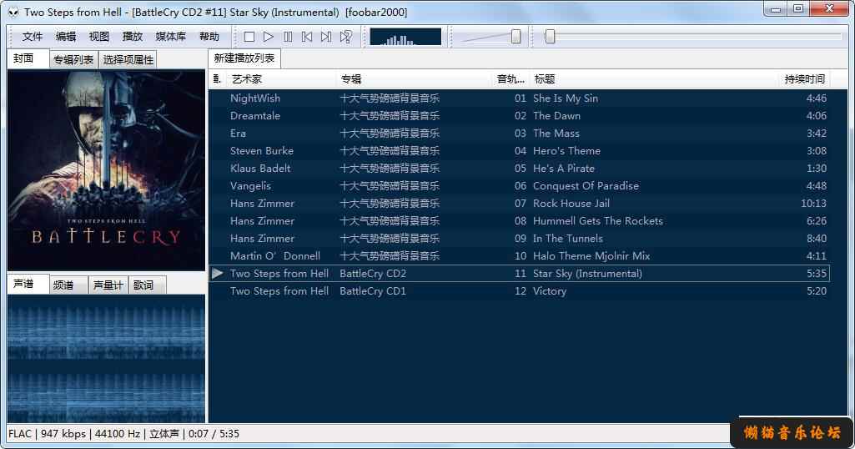Click the foobar2000 alien icon in title bar

pos(13,12)
